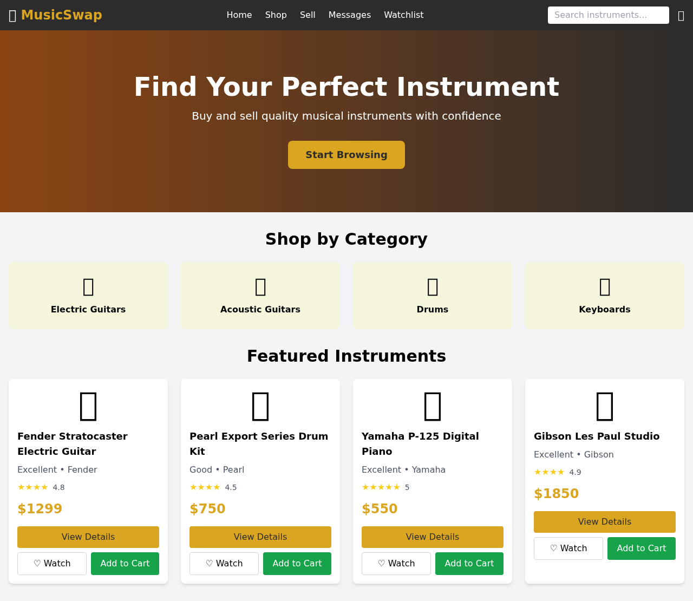Open the cart icon in the header
693x601 pixels.
click(682, 15)
